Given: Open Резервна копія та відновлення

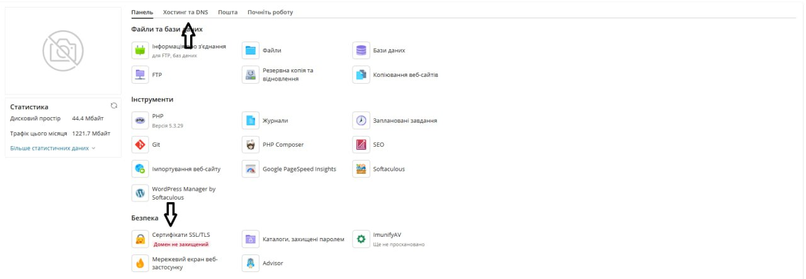Looking at the screenshot, I should tap(288, 75).
